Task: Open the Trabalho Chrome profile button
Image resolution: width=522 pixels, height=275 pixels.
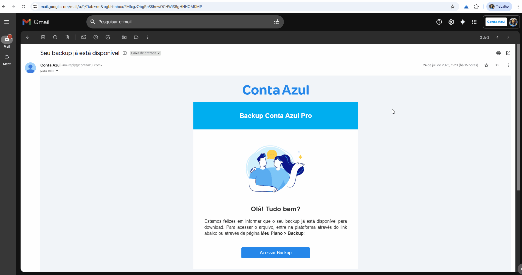Action: [499, 7]
